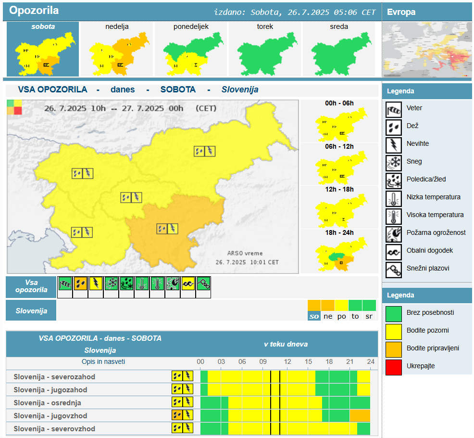Click the Požarna ogroženost legend icon
This screenshot has width=474, height=438.
pyautogui.click(x=394, y=234)
